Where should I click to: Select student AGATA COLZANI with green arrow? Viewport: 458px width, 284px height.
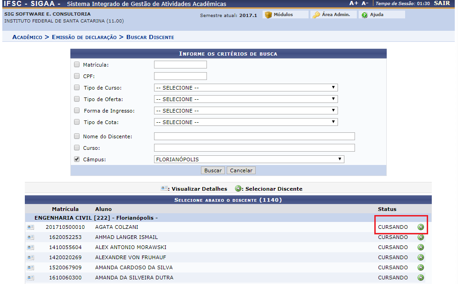[420, 227]
